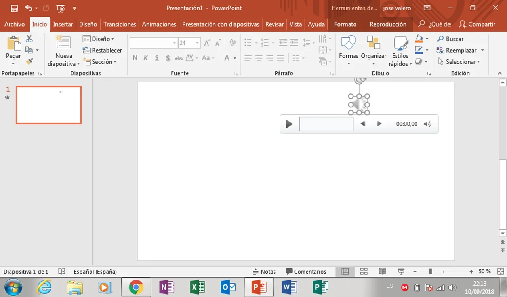
Task: Open the Reproducción tab
Action: [x=388, y=24]
